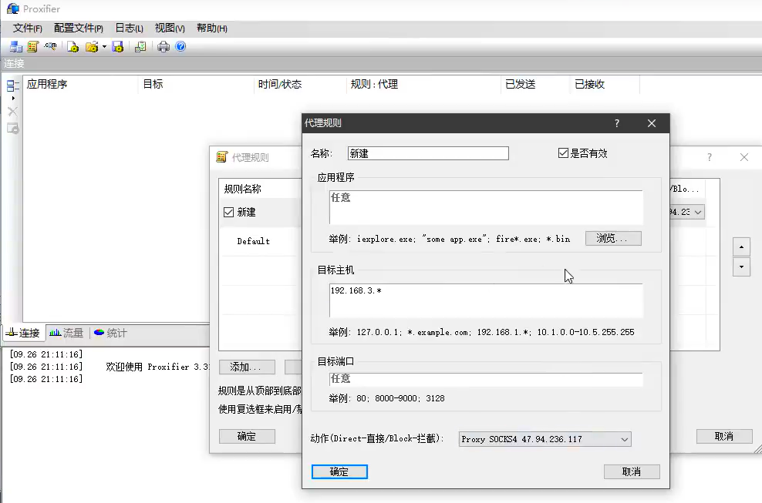The image size is (762, 503).
Task: Click the Name Resolution (.com) icon
Action: [x=51, y=47]
